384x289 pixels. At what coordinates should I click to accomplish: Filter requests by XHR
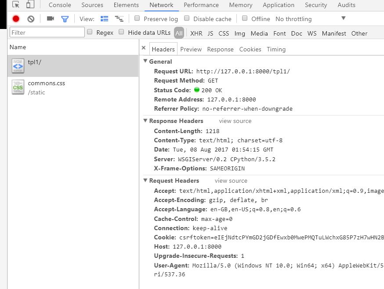196,33
